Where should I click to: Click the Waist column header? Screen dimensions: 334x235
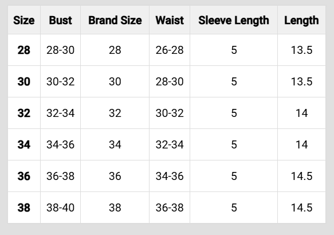(x=170, y=21)
